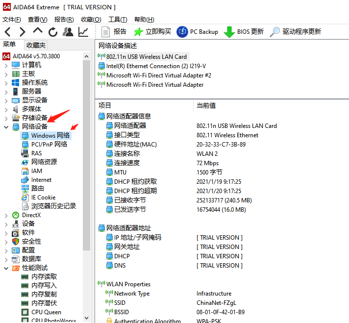
Task: Open the 帮助(H) menu
Action: tap(144, 20)
